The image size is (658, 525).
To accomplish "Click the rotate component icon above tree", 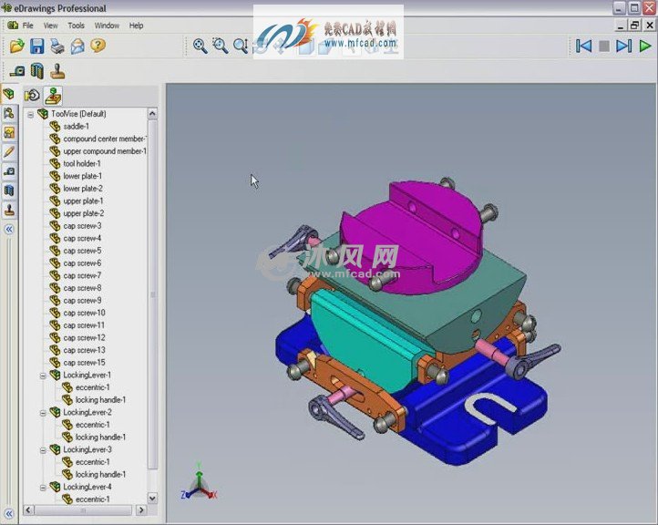I will (32, 96).
